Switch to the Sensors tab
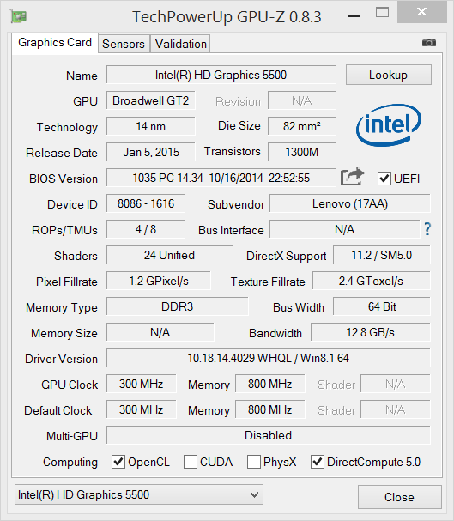This screenshot has width=454, height=521. [x=124, y=44]
